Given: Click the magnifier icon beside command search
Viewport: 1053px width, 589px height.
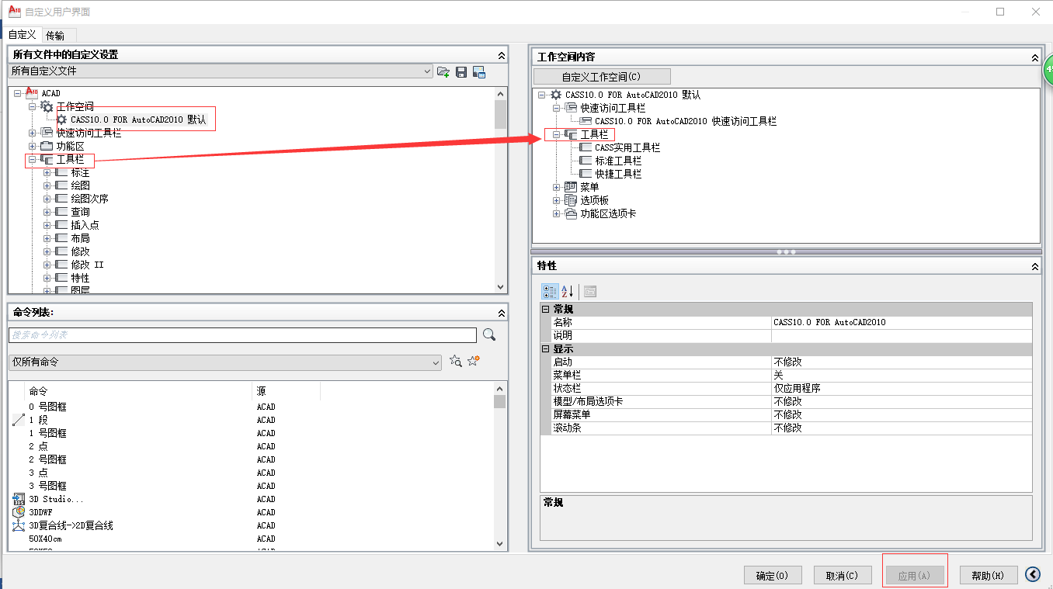Looking at the screenshot, I should point(489,334).
